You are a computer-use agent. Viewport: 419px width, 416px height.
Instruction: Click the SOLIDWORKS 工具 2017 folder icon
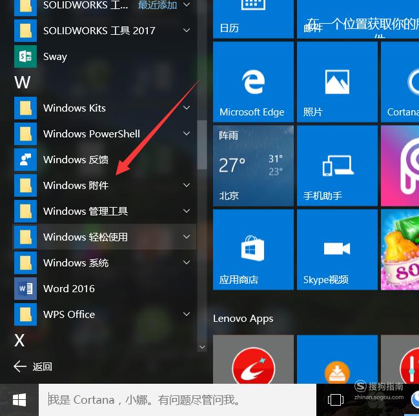[x=25, y=30]
